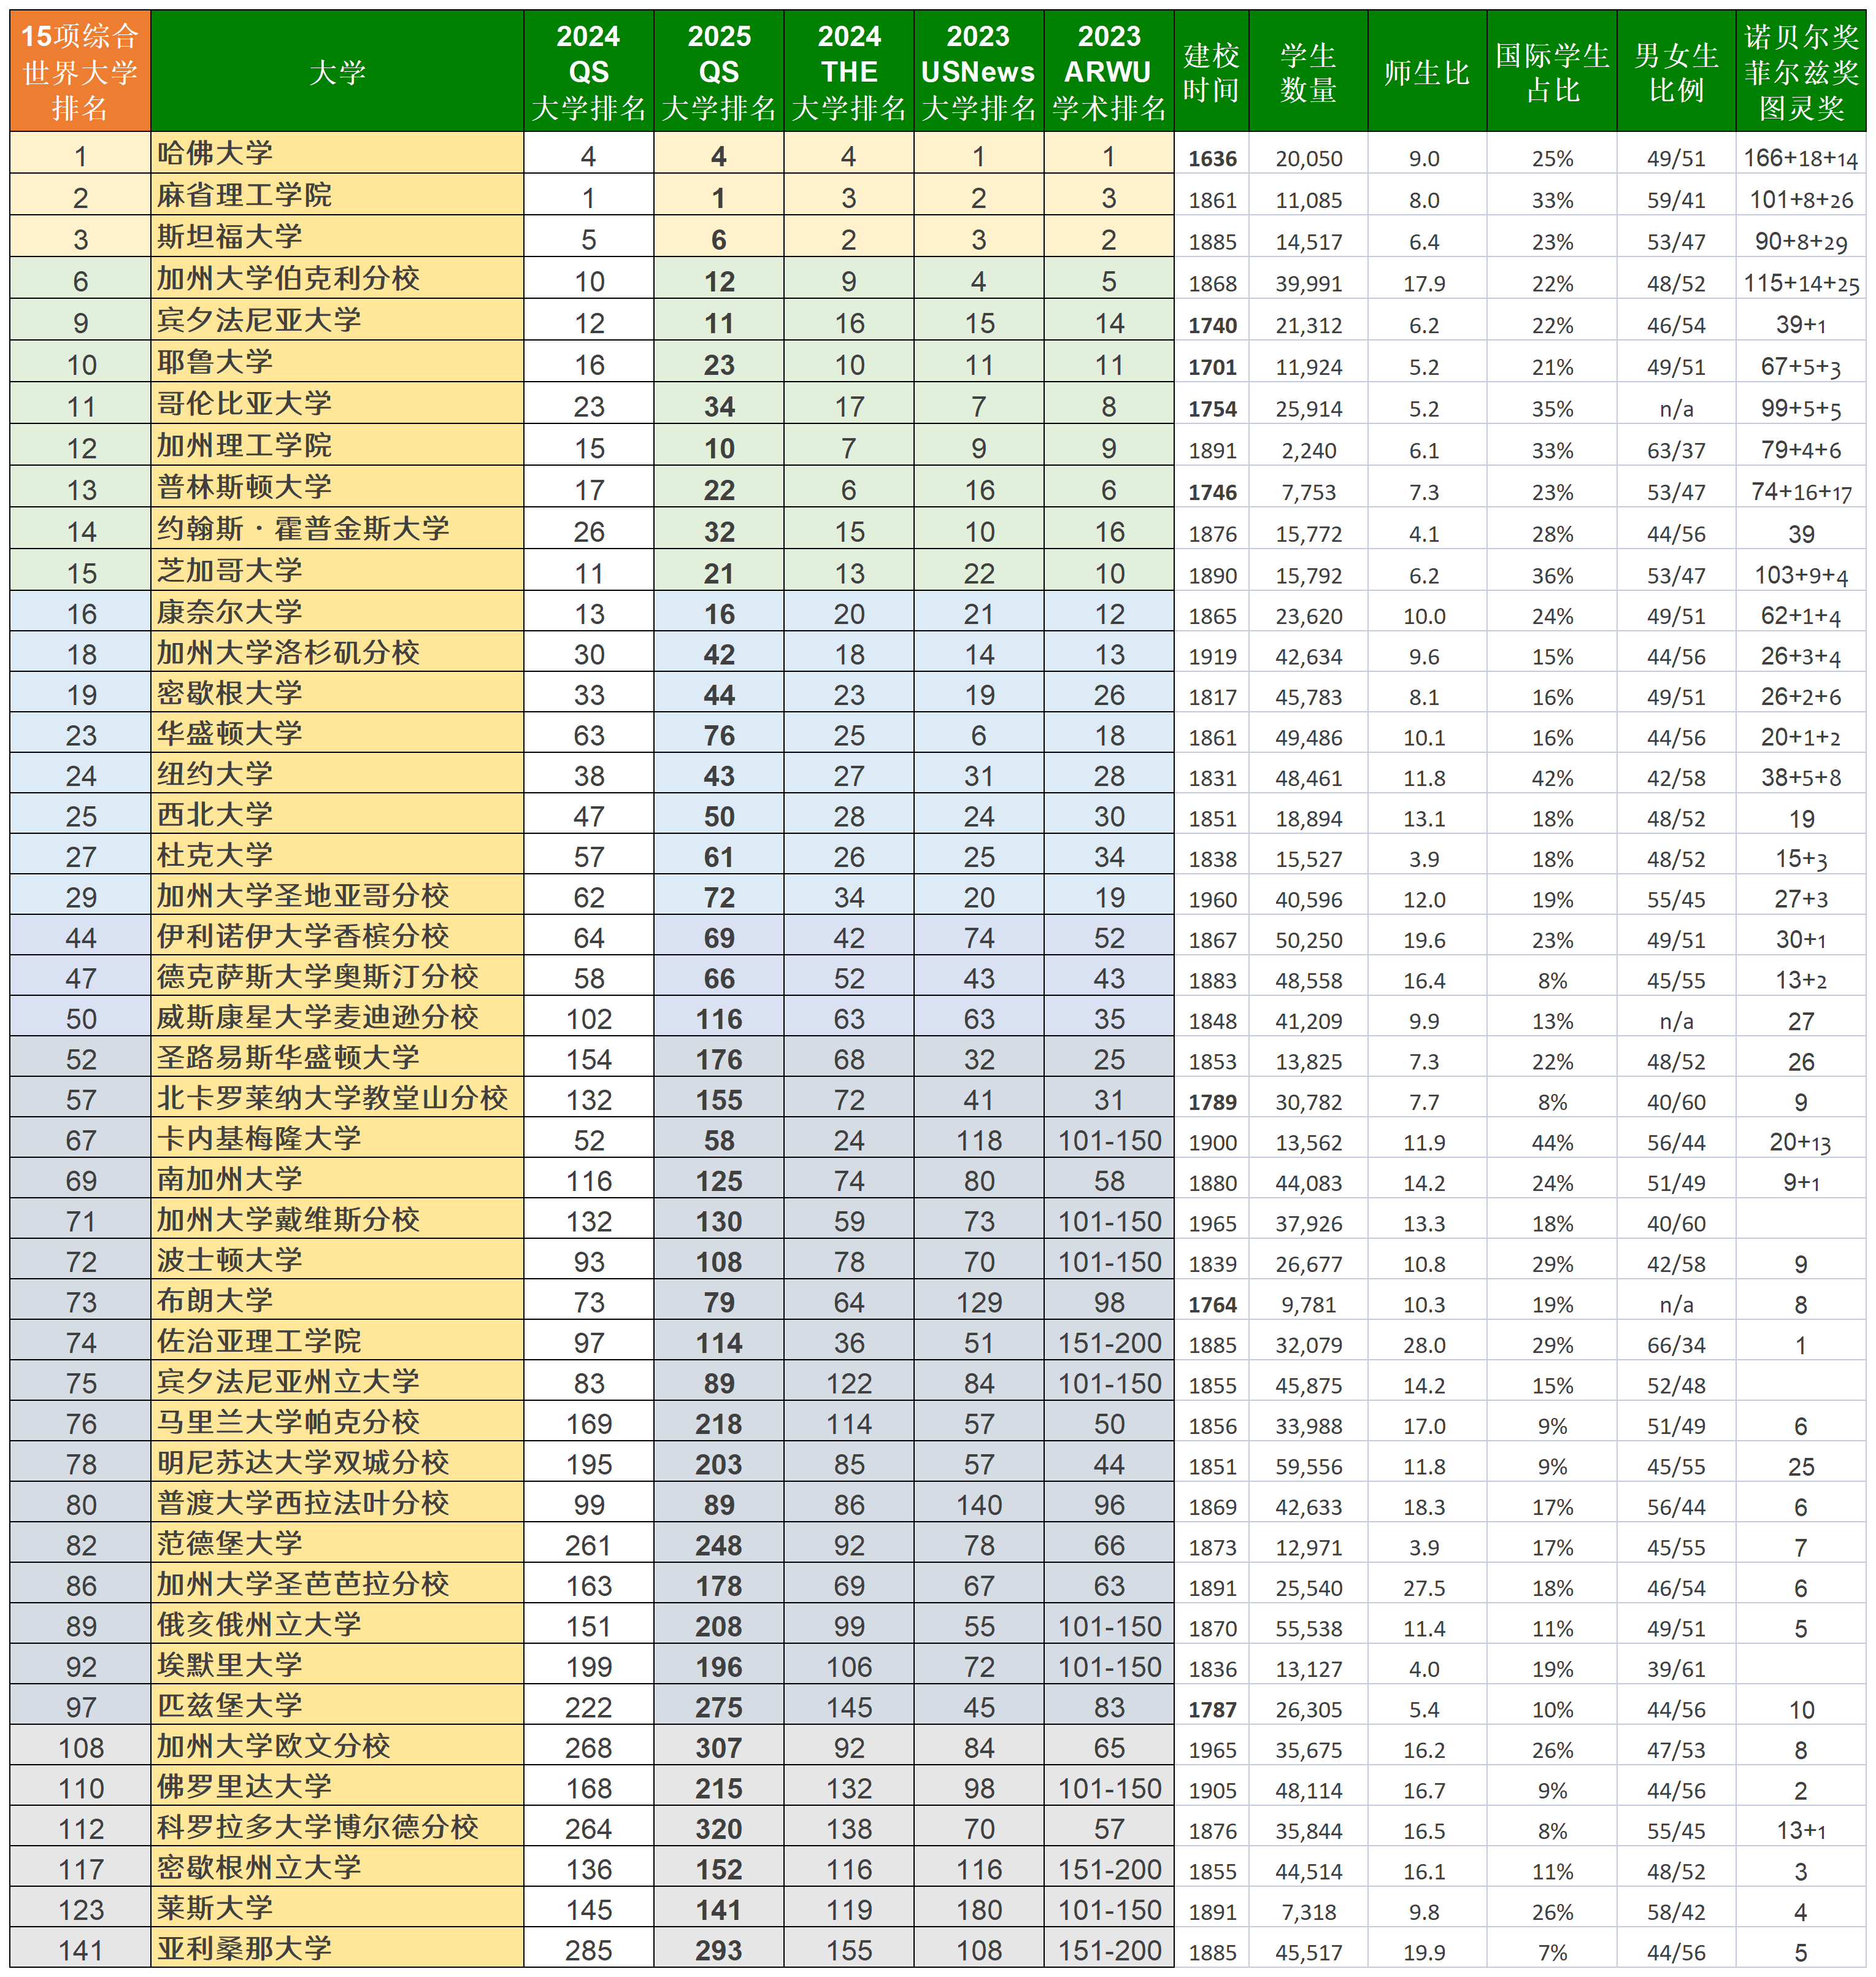Select the '威斯康星大学麦迪逊分校' cell

tap(337, 1017)
